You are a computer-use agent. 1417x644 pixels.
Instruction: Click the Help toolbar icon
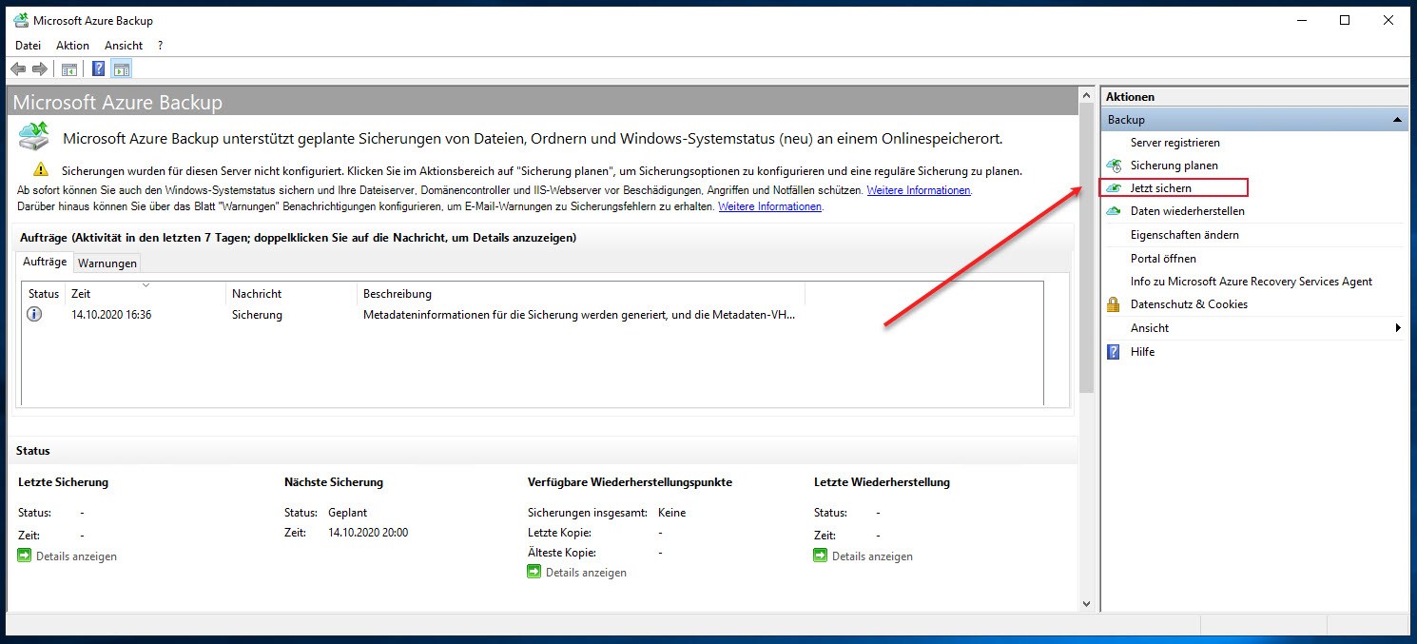98,68
